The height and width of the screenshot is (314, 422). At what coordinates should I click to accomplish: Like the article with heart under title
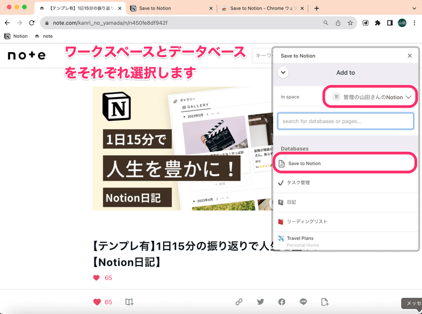click(97, 278)
